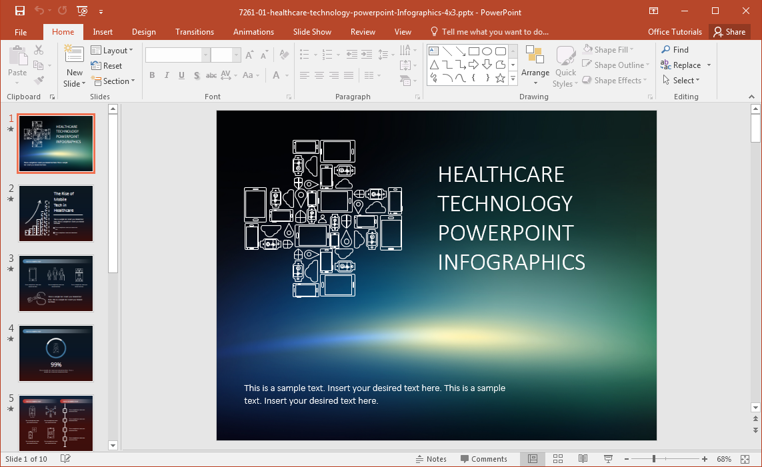The height and width of the screenshot is (467, 762).
Task: Open the Section dropdown
Action: tap(113, 81)
